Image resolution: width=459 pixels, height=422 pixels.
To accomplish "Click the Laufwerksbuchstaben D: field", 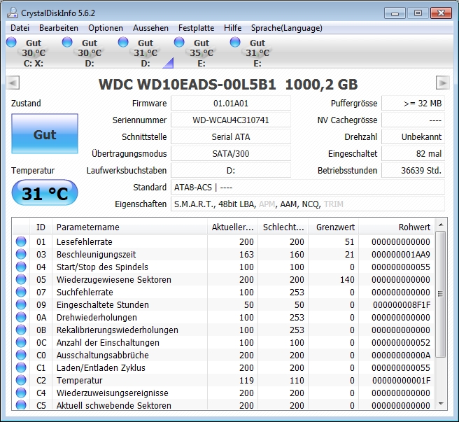I will pyautogui.click(x=231, y=171).
